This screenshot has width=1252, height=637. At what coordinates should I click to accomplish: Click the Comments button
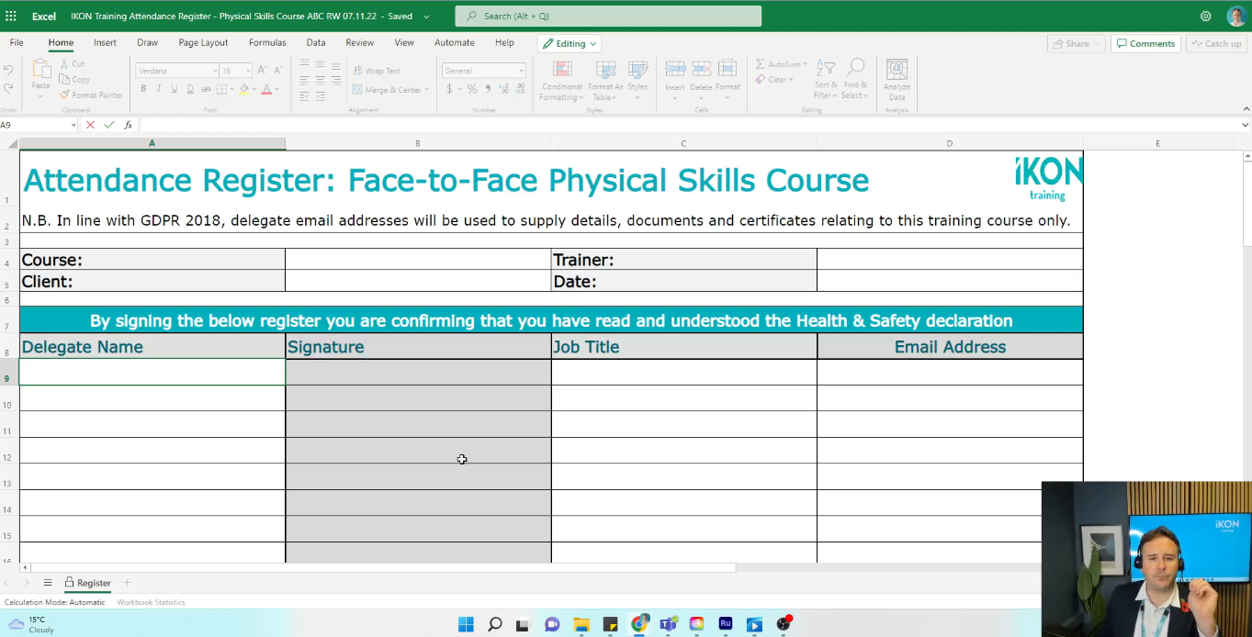coord(1145,43)
